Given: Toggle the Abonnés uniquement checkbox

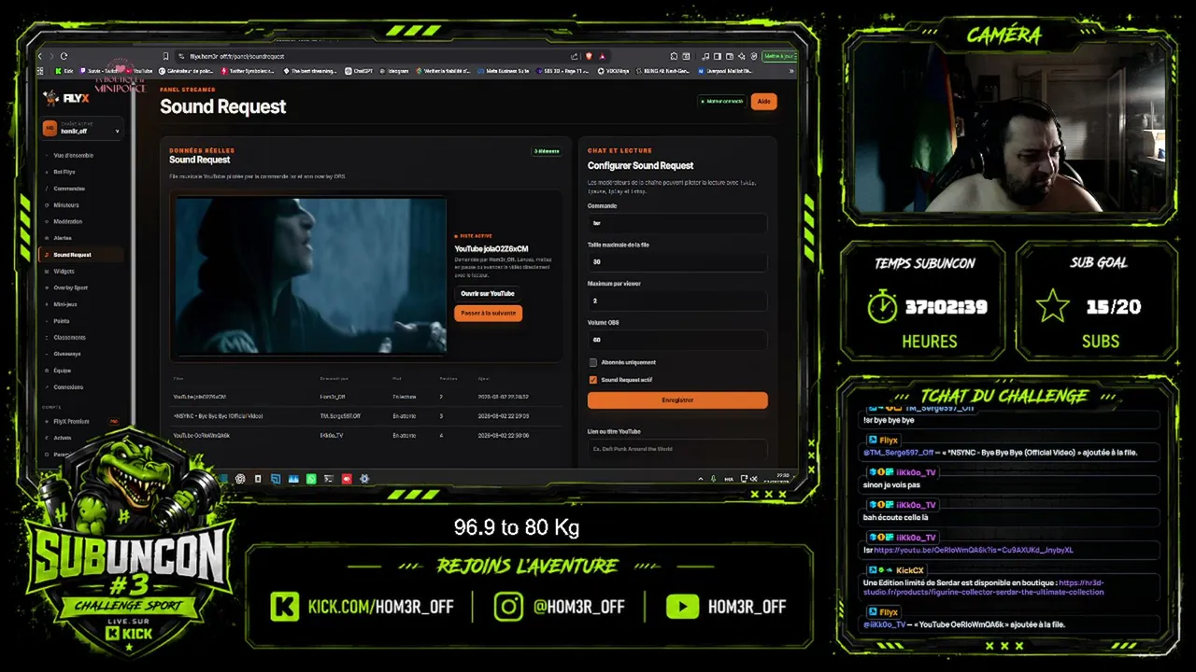Looking at the screenshot, I should point(593,362).
